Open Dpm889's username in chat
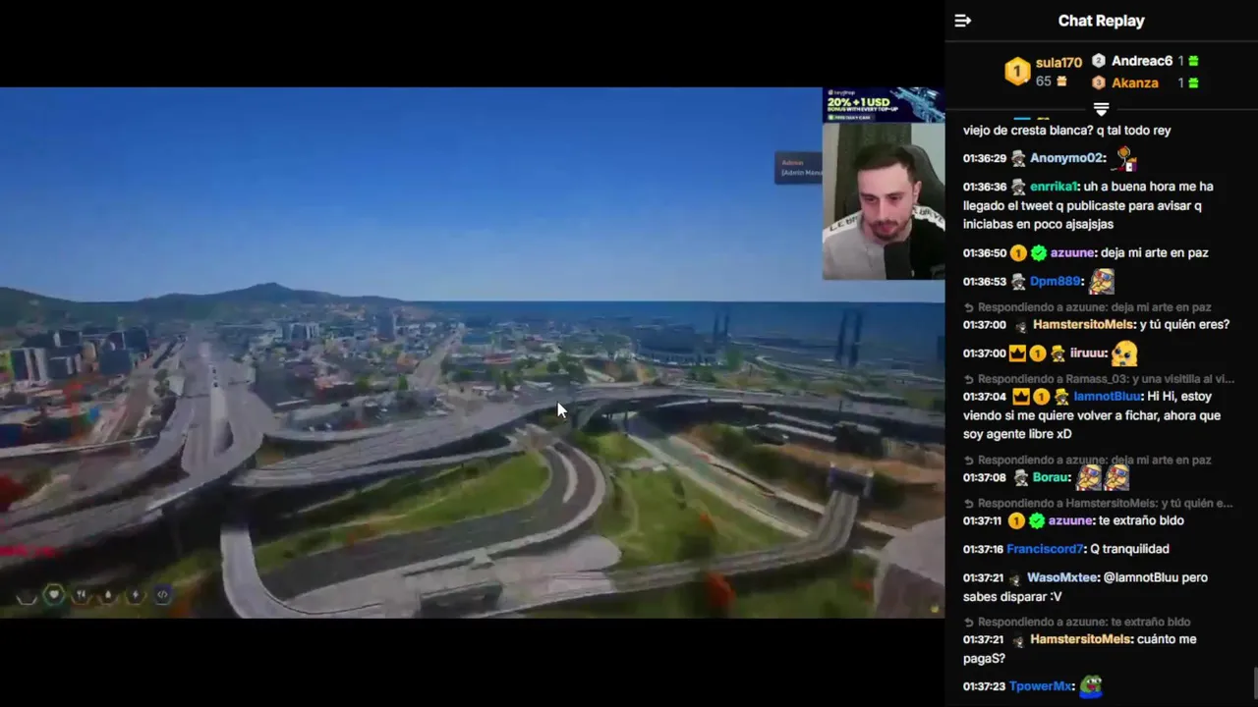Viewport: 1258px width, 707px height. pyautogui.click(x=1056, y=282)
